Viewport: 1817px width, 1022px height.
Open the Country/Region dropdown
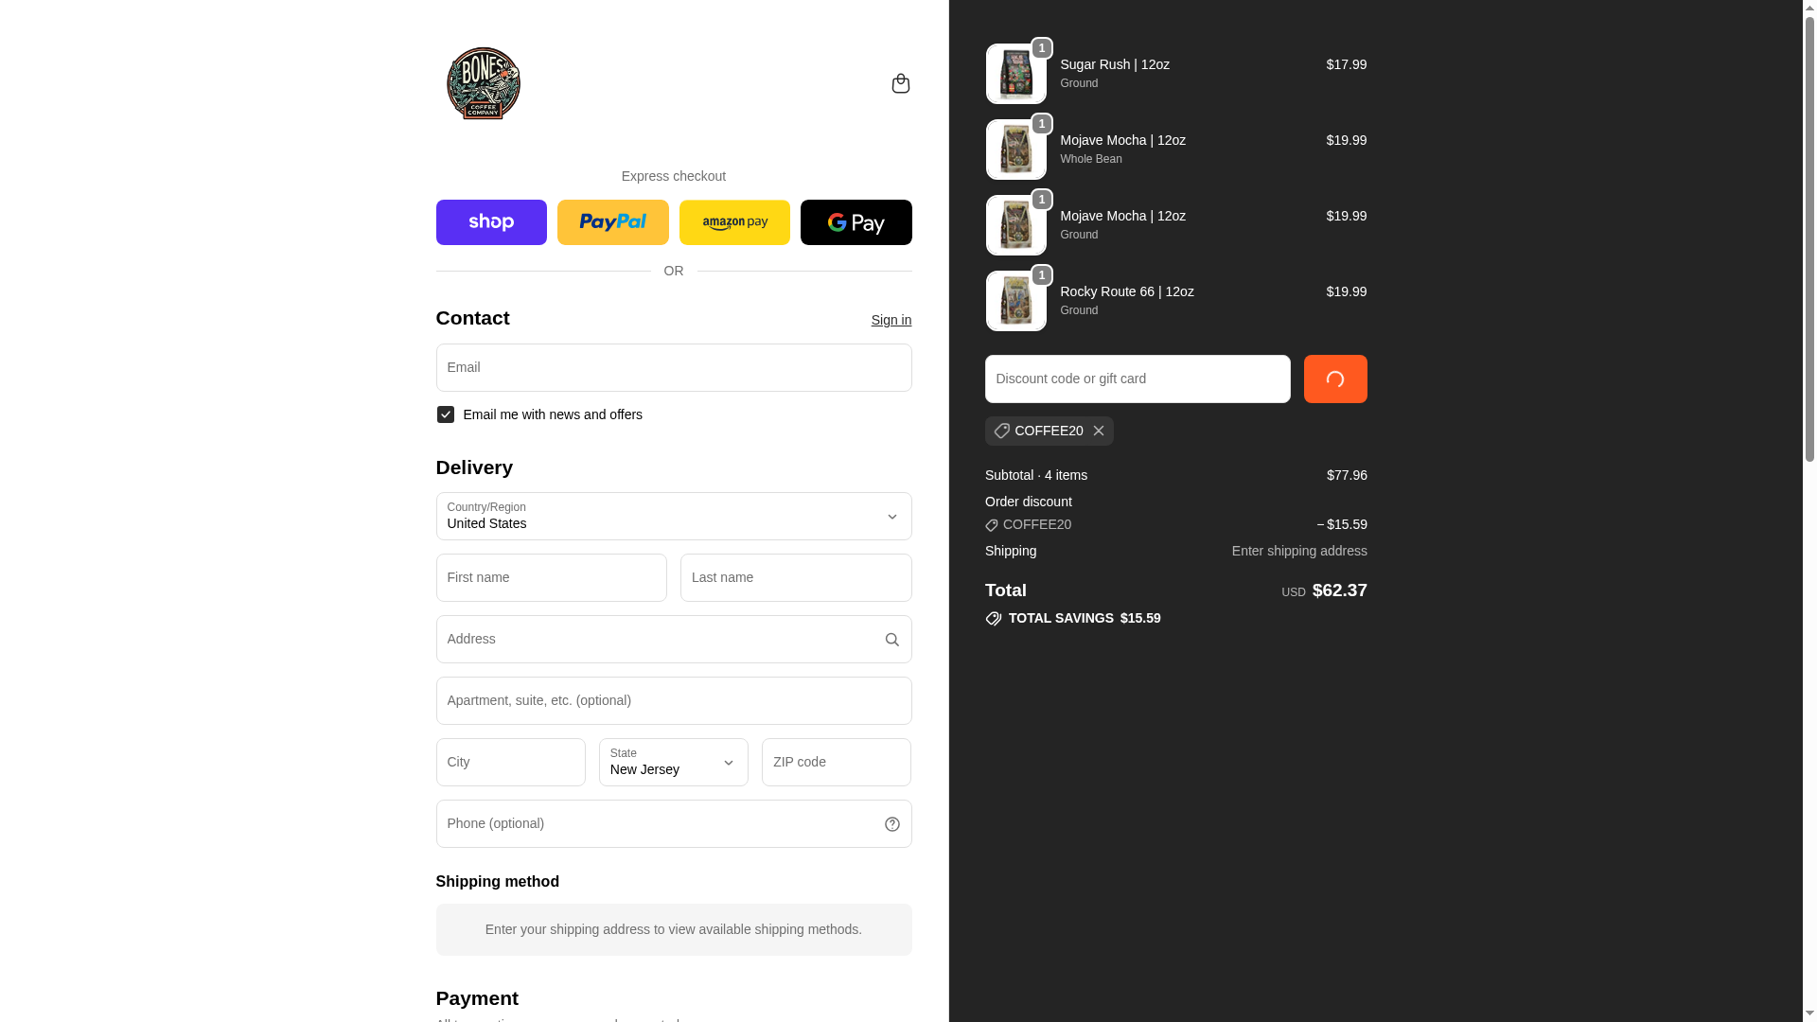(x=674, y=517)
